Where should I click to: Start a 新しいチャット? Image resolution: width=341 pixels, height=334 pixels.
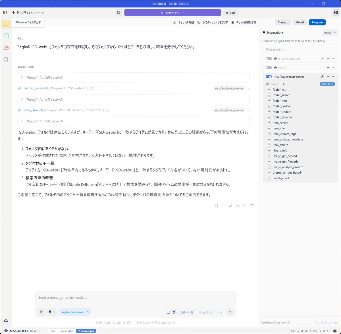tap(28, 13)
